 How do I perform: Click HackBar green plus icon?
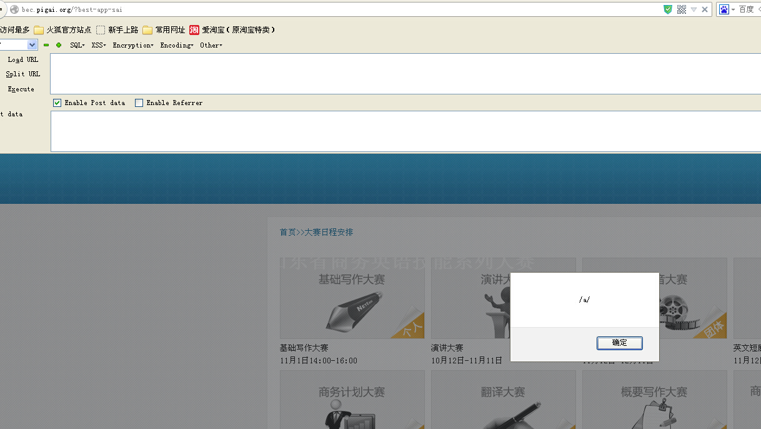tap(59, 45)
